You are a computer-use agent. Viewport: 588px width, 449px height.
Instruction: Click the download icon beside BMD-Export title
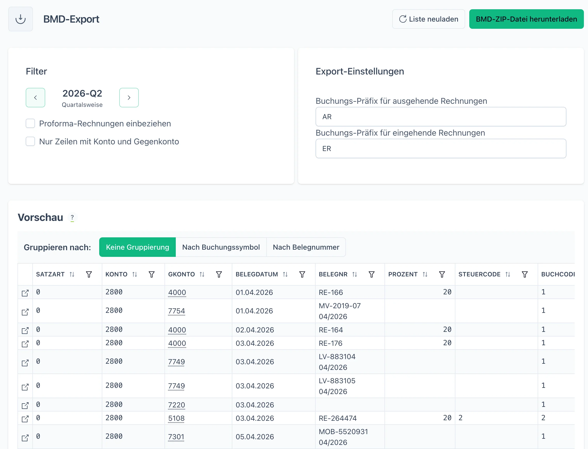click(x=20, y=19)
